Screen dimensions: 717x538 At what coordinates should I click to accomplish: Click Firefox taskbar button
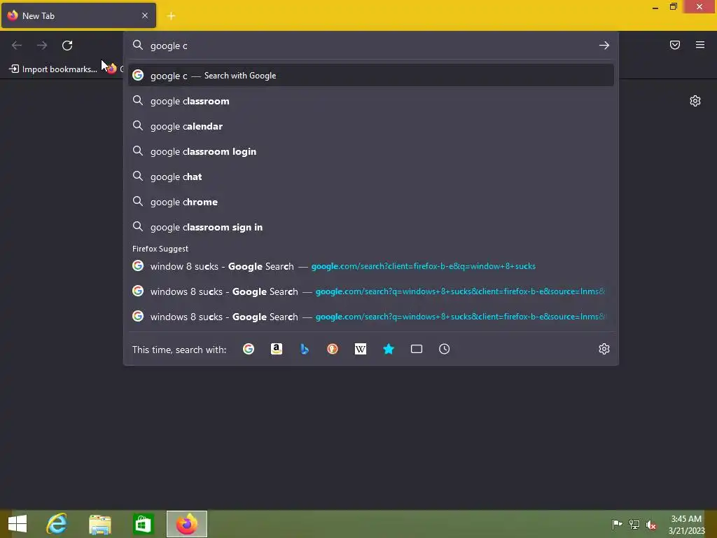pyautogui.click(x=186, y=524)
